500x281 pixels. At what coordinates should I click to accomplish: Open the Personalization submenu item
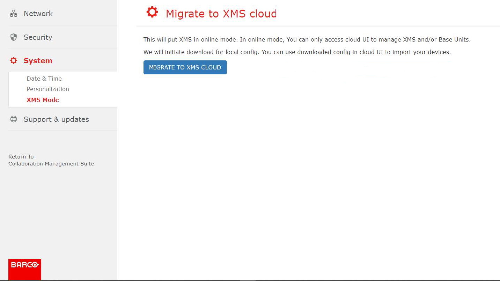(x=48, y=89)
